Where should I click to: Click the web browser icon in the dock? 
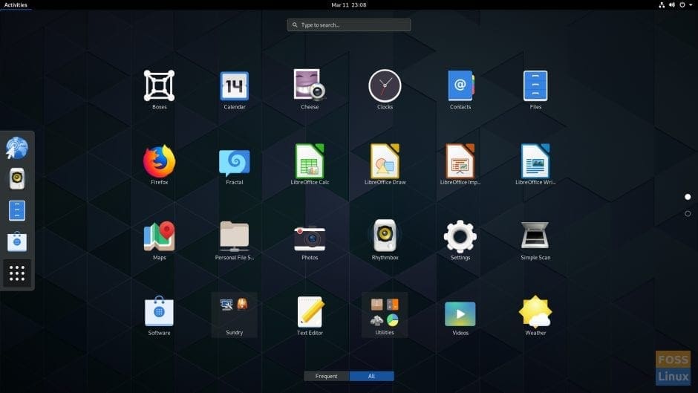[x=17, y=148]
